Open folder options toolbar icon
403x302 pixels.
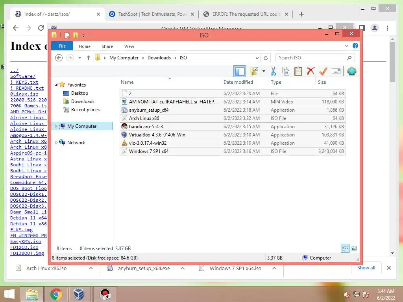(x=254, y=71)
